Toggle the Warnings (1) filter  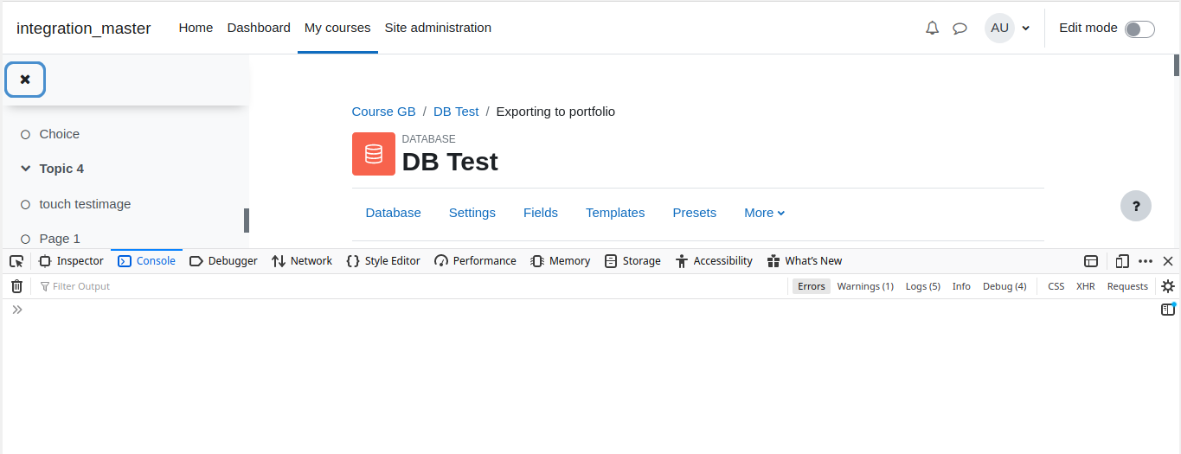865,286
